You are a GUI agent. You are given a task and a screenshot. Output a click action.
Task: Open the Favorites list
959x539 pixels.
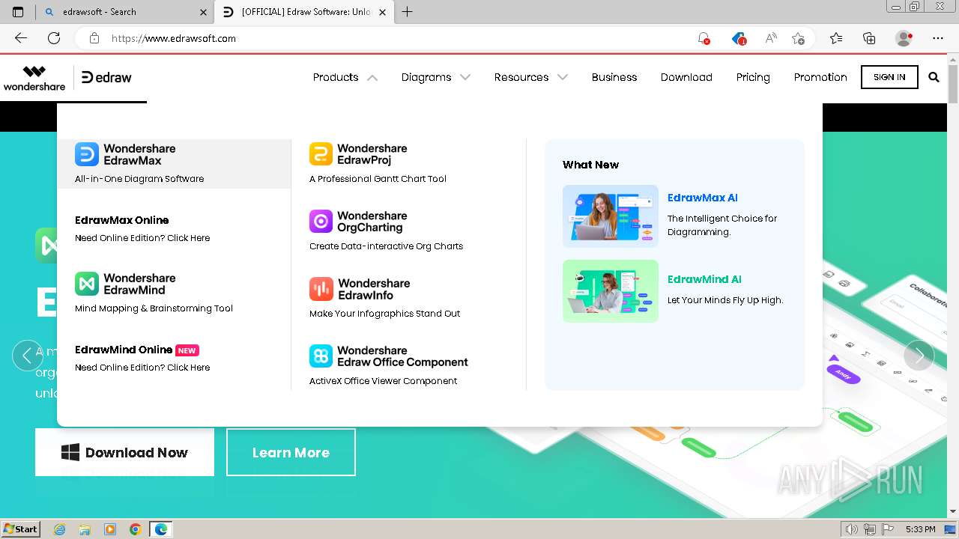(836, 38)
